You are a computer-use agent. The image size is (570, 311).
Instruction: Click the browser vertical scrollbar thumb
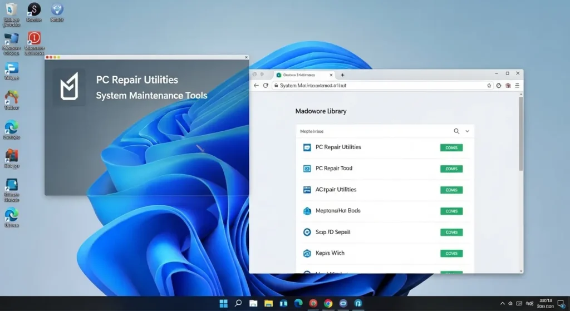point(521,134)
